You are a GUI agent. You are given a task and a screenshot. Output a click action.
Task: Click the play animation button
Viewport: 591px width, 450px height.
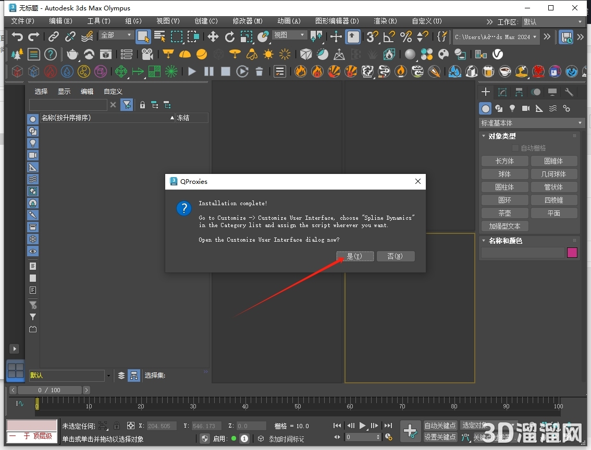coord(362,426)
